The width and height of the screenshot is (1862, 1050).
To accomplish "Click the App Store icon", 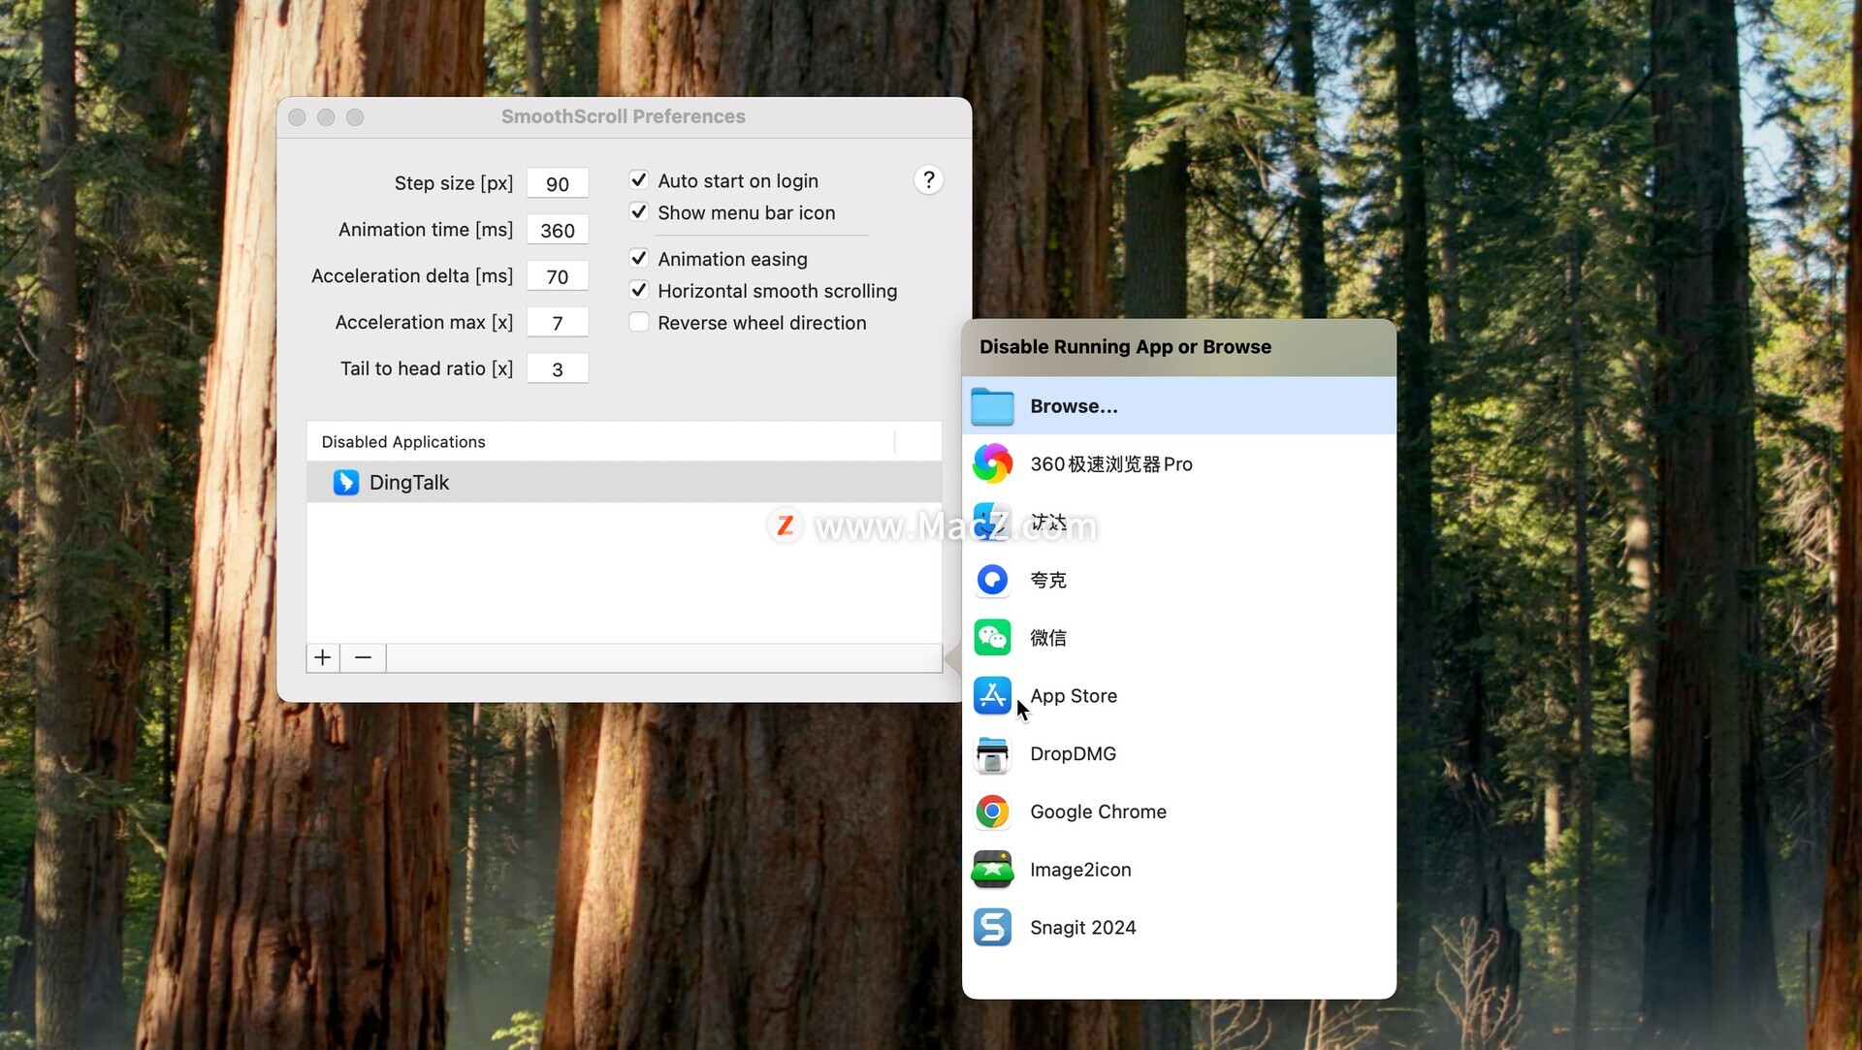I will tap(992, 695).
